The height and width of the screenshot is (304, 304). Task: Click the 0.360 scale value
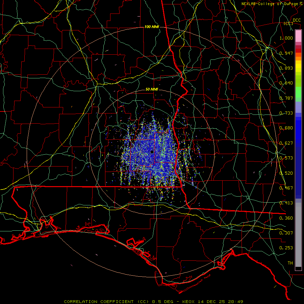[x=286, y=218]
